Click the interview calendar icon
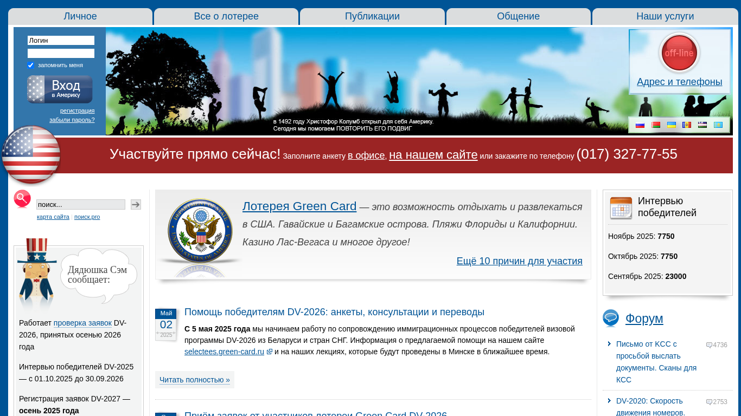This screenshot has width=741, height=416. click(x=621, y=207)
